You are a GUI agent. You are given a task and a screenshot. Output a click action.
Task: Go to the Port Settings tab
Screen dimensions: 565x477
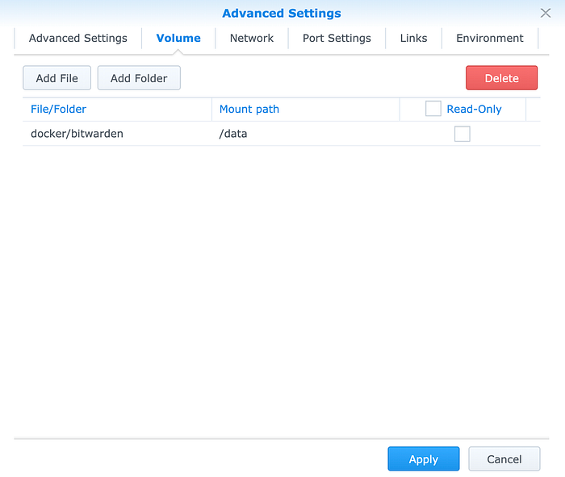pos(337,38)
